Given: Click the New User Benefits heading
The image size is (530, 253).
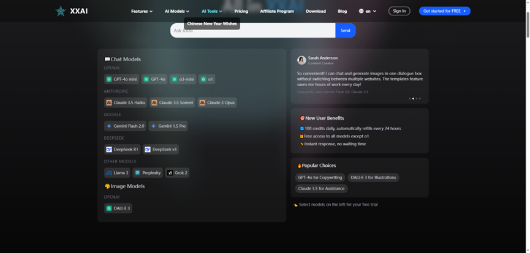Looking at the screenshot, I should coord(325,118).
